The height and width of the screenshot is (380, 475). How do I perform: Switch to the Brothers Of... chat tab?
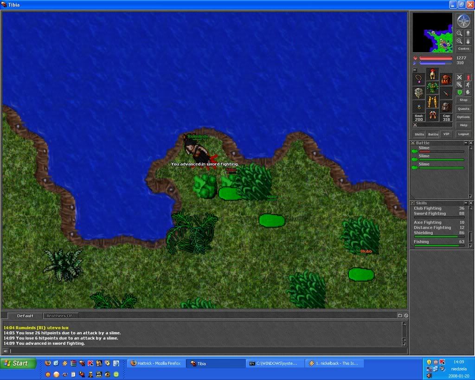61,316
